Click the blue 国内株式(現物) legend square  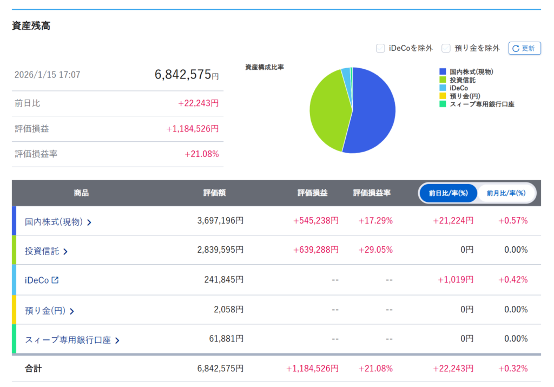(x=443, y=71)
